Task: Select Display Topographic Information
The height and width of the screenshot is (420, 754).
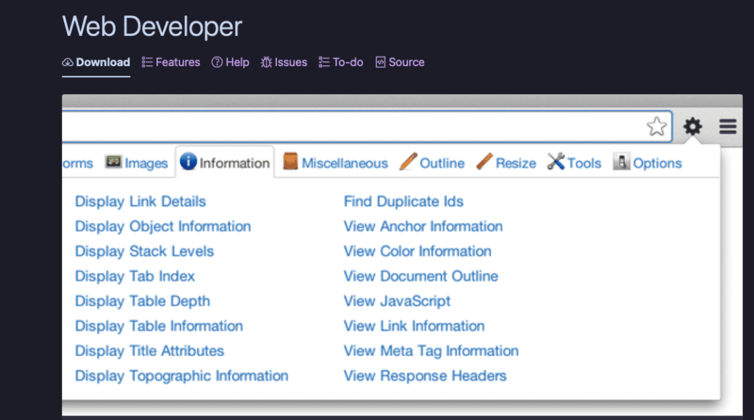Action: point(181,376)
